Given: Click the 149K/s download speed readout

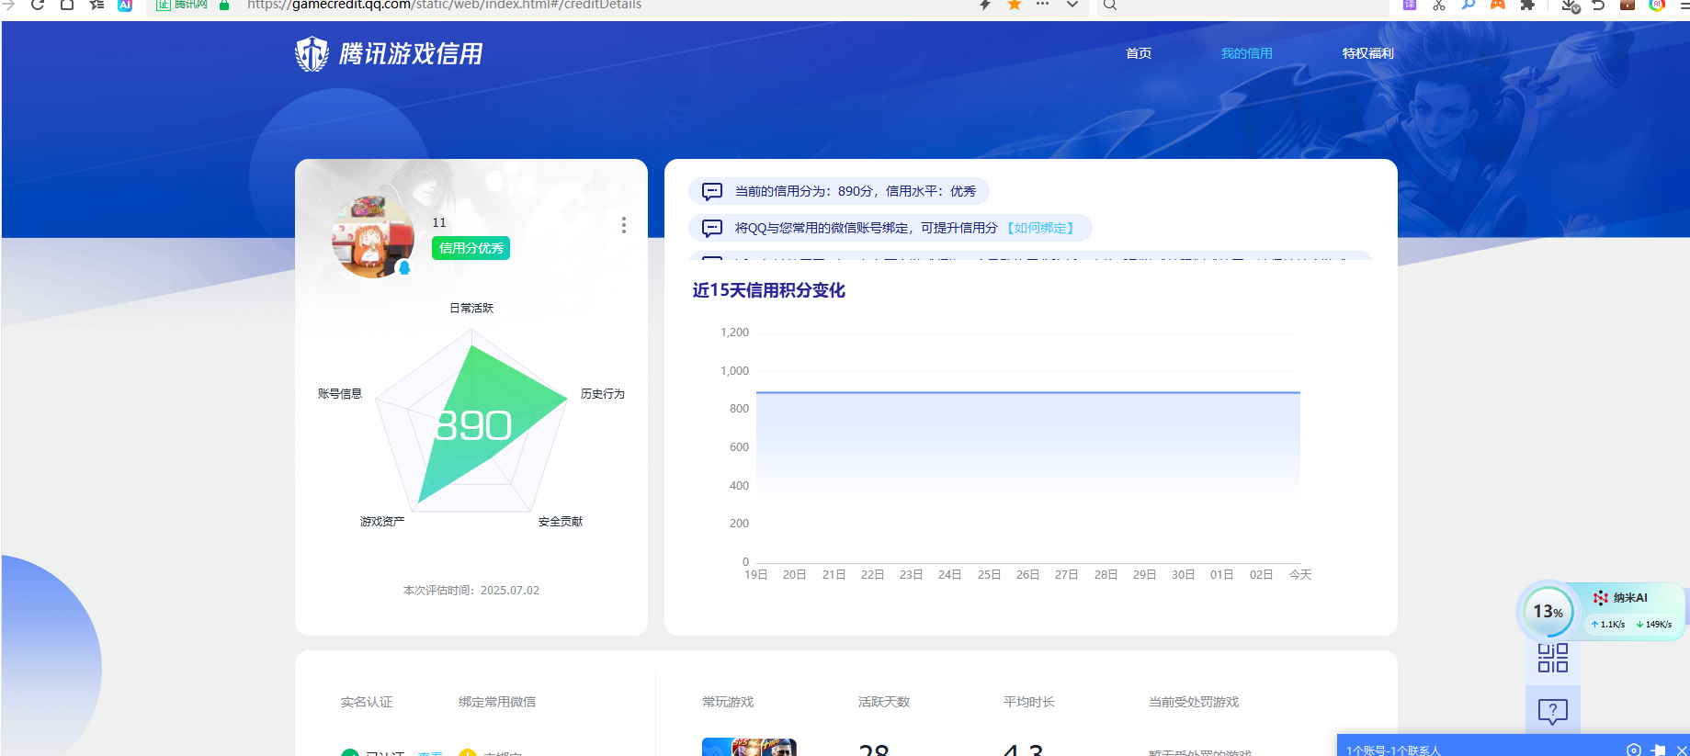Looking at the screenshot, I should click(x=1654, y=624).
